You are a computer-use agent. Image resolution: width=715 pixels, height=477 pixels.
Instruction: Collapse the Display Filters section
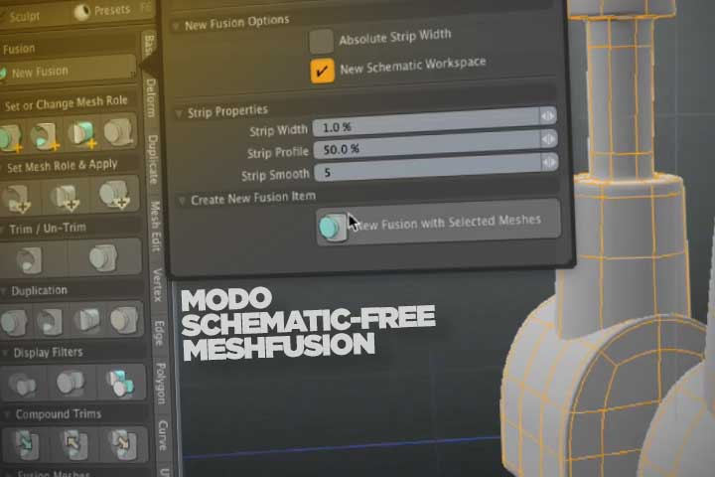click(5, 353)
